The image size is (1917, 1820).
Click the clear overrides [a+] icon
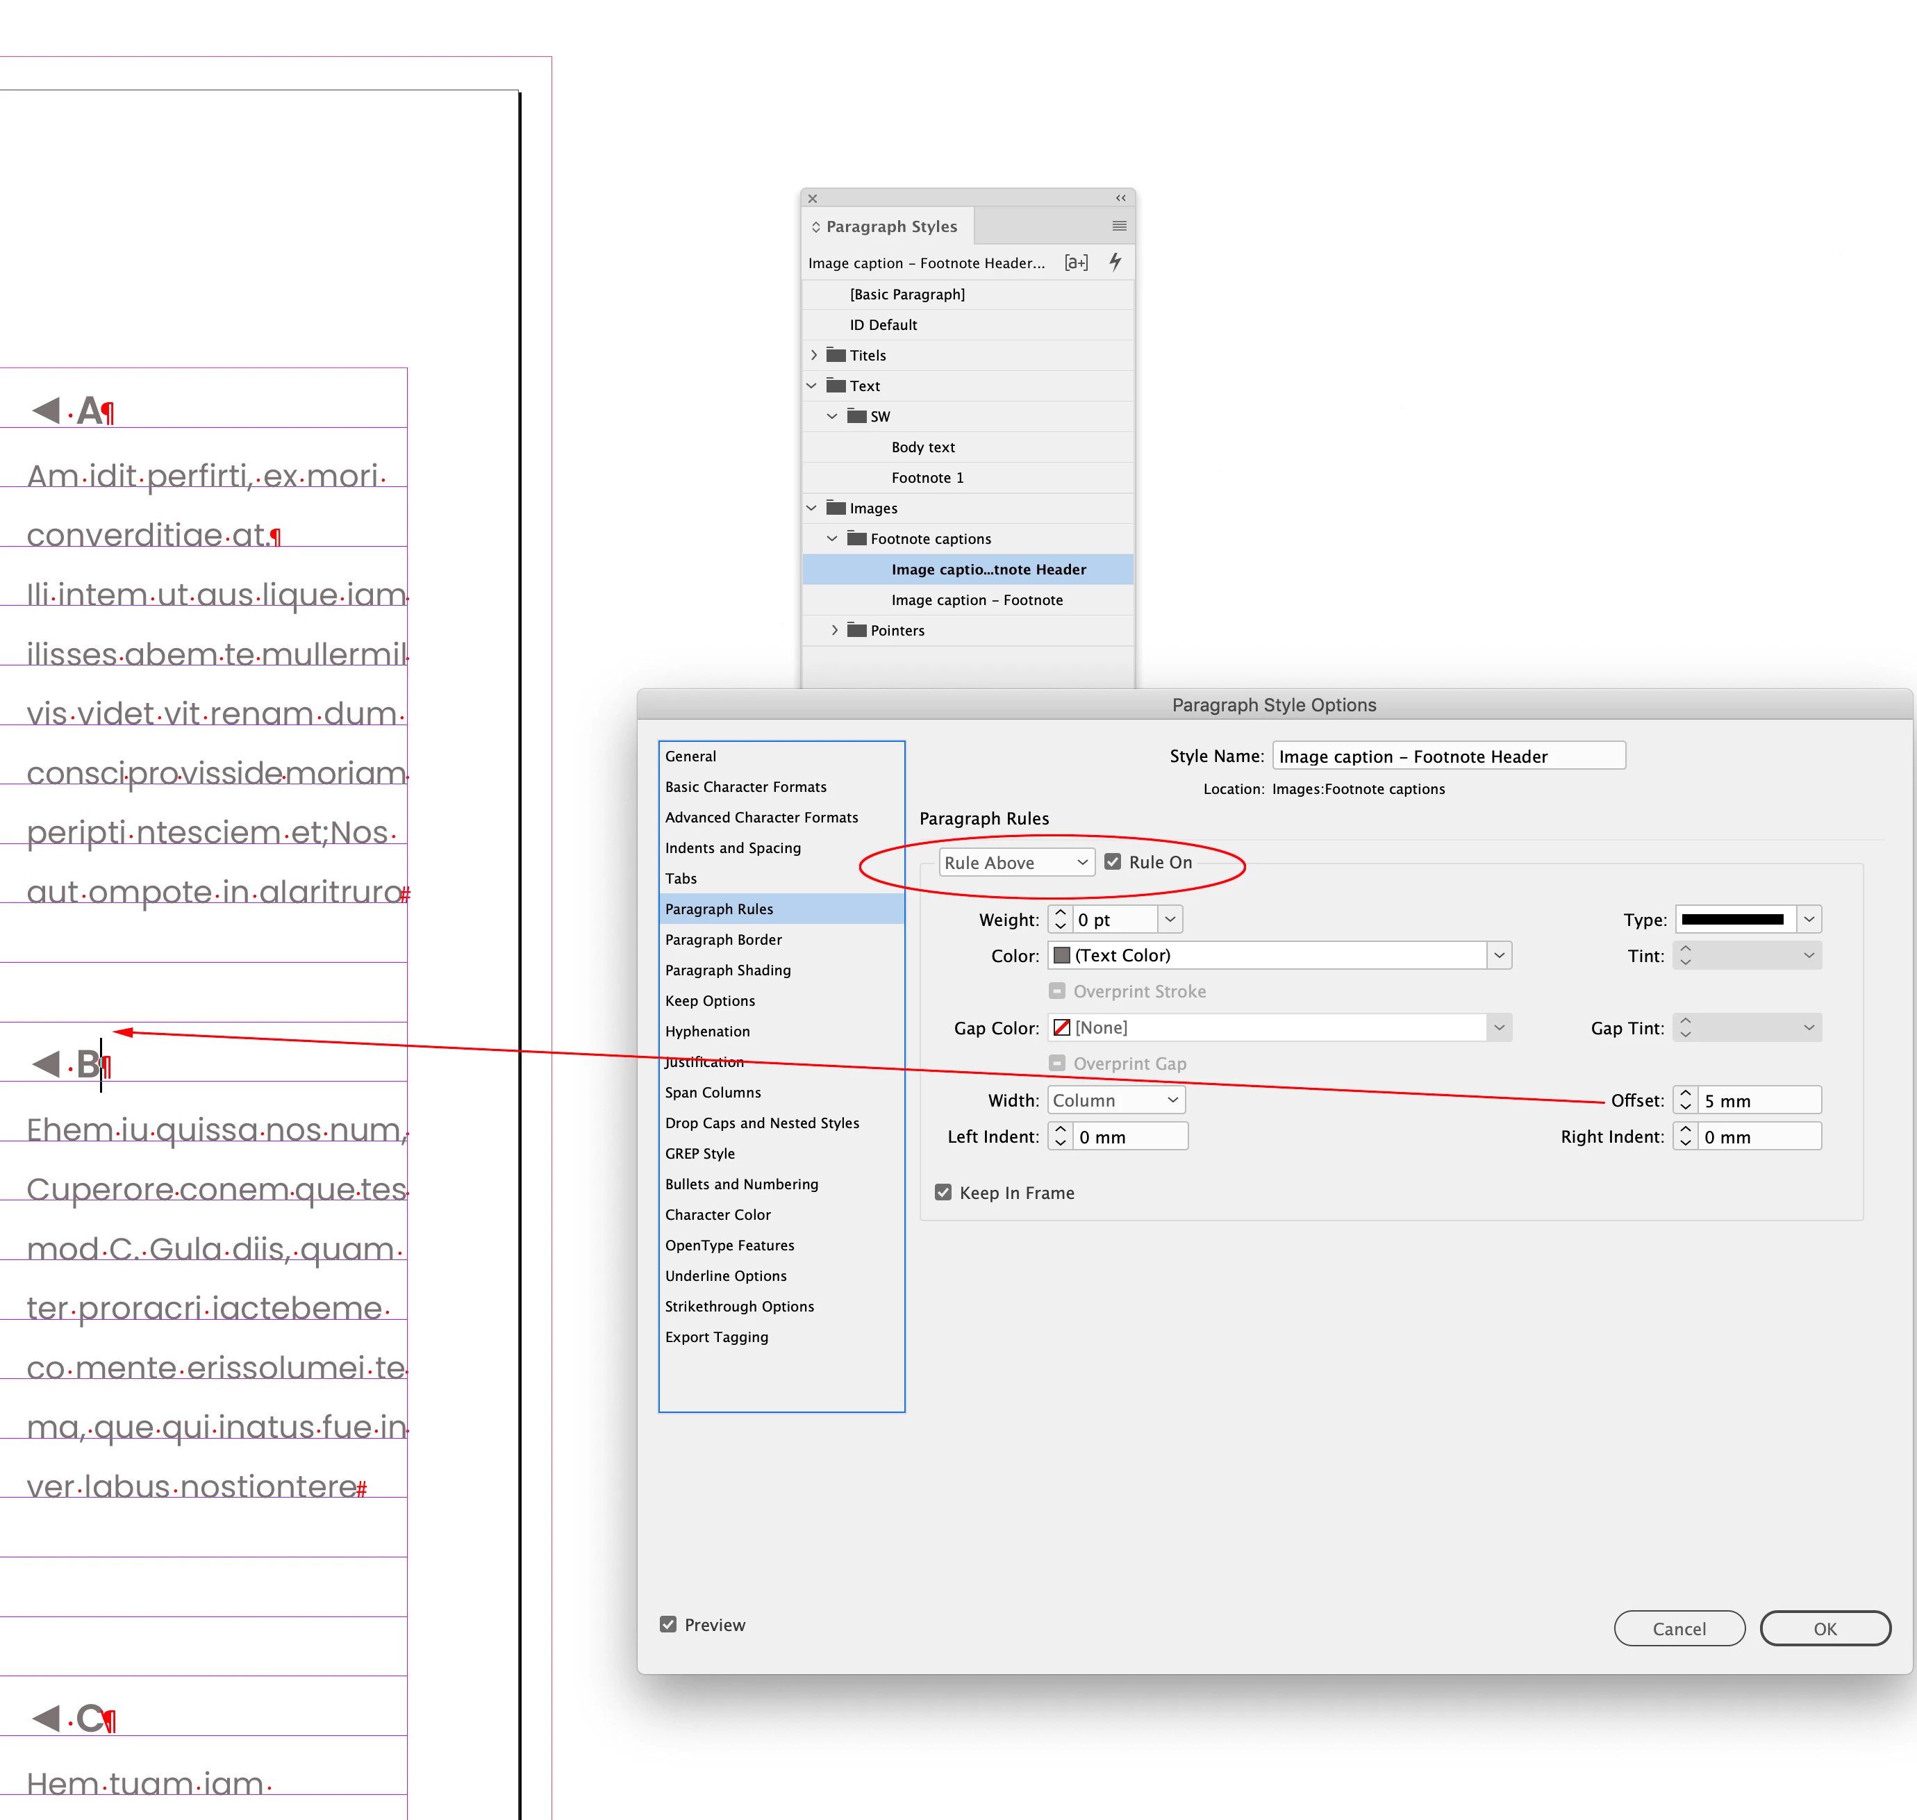[x=1076, y=262]
